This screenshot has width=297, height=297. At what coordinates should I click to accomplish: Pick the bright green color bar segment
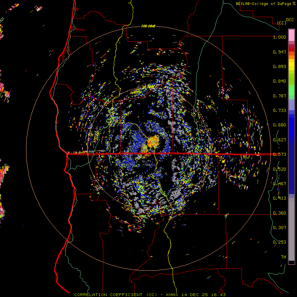[291, 90]
